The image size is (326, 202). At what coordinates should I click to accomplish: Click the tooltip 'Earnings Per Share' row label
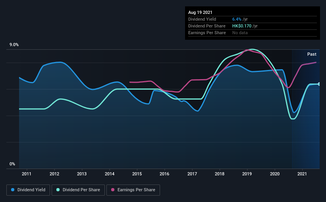point(207,33)
